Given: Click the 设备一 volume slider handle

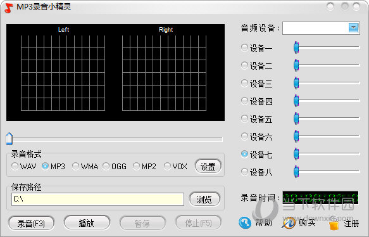Looking at the screenshot, I should click(296, 48).
